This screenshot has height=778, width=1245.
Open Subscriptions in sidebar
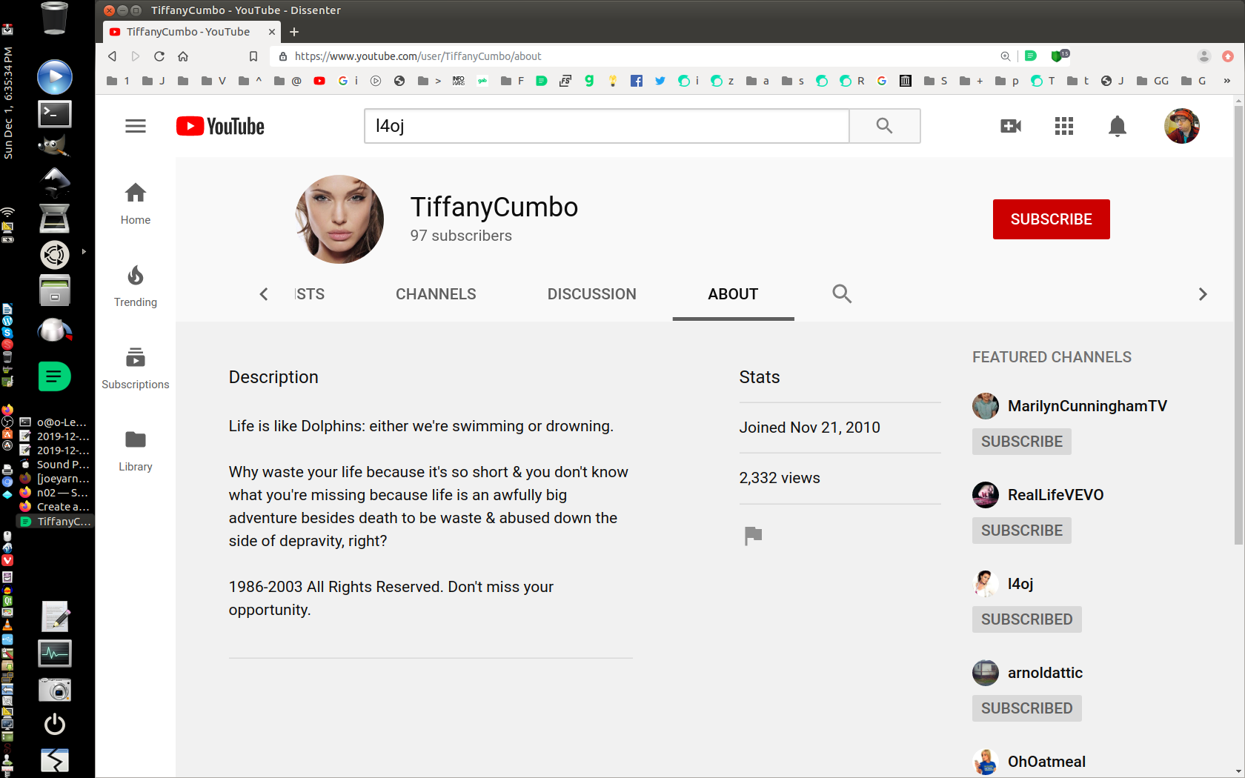(x=136, y=368)
